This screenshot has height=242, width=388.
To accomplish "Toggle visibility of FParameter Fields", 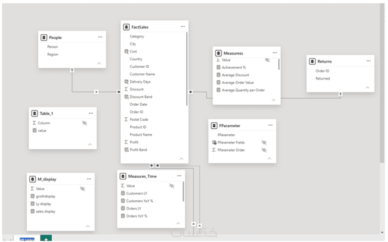I will [x=264, y=142].
